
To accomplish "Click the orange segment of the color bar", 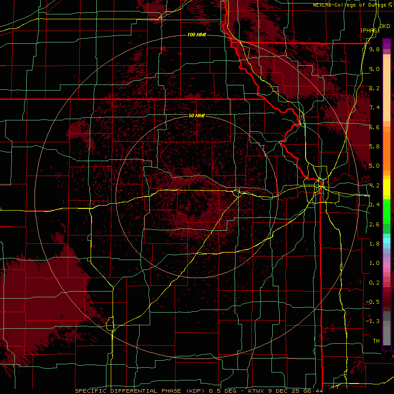I will click(x=387, y=151).
